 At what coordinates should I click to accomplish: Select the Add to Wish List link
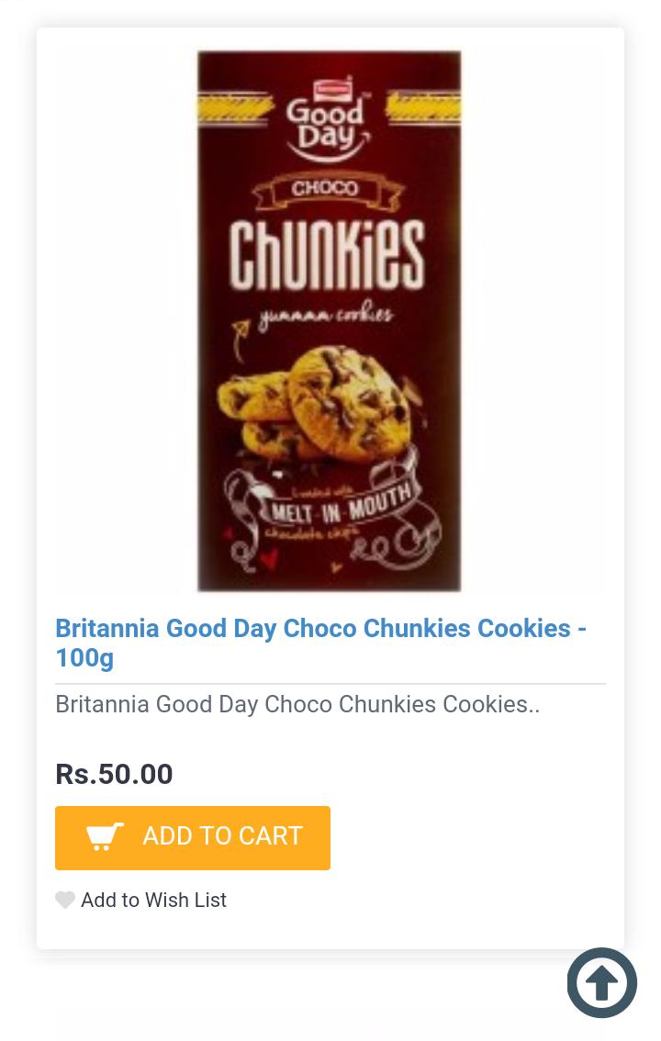tap(153, 900)
